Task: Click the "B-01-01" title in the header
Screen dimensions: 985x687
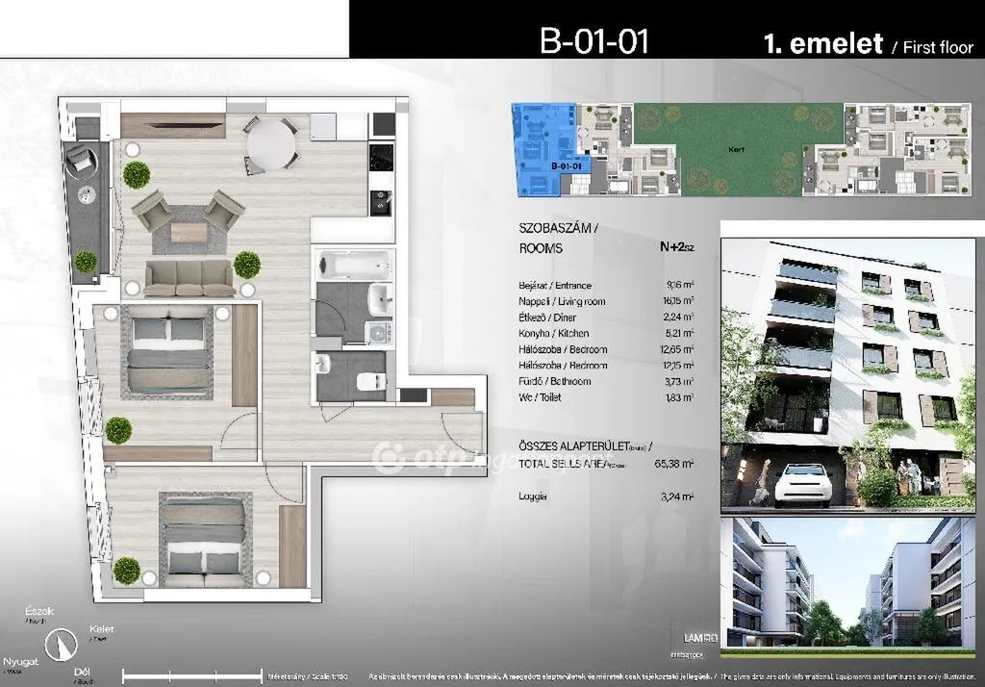Action: click(x=594, y=41)
